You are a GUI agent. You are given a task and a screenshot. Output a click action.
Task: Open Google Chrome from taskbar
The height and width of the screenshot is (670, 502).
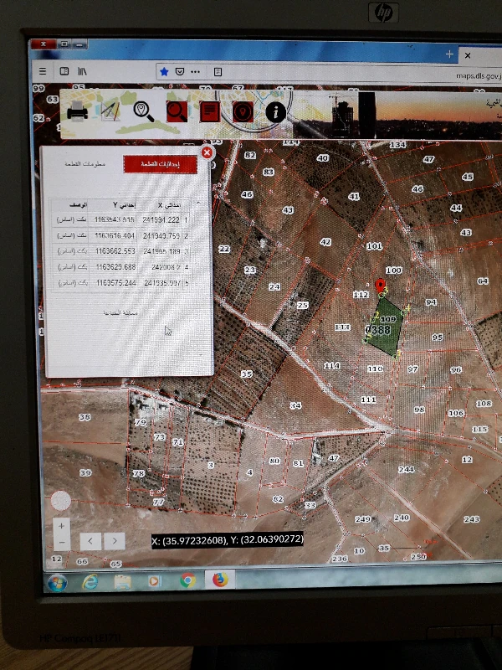187,580
